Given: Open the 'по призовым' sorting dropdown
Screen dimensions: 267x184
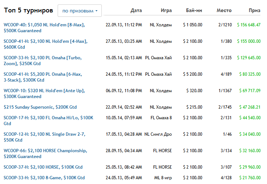Looking at the screenshot, I should (80, 11).
